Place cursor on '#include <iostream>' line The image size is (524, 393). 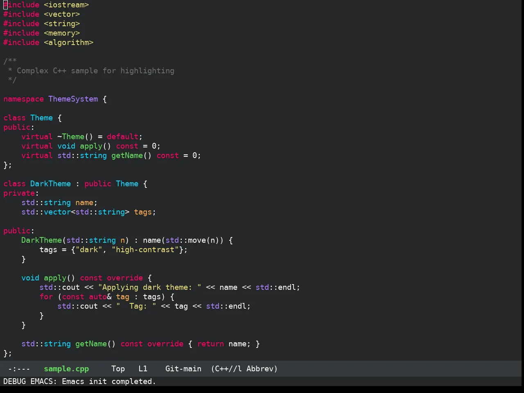click(46, 5)
